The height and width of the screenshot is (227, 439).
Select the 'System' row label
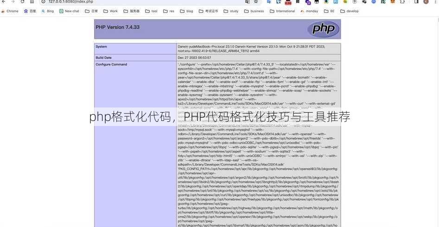[x=102, y=47]
